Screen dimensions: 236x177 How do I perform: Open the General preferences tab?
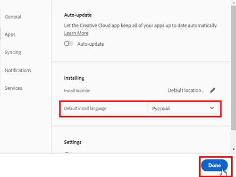coord(13,17)
